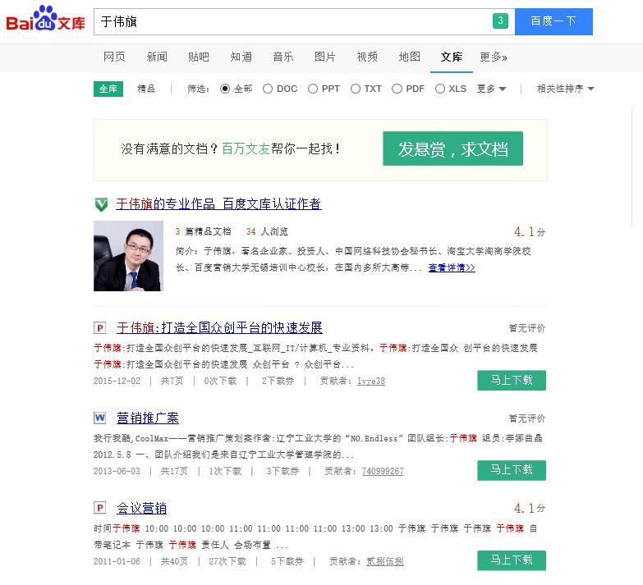
Task: Click the 2015-12-02 date text
Action: click(x=117, y=382)
